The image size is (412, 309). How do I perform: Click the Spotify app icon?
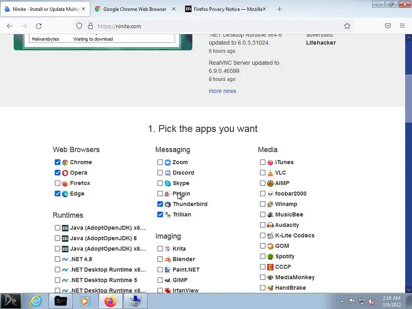click(270, 256)
